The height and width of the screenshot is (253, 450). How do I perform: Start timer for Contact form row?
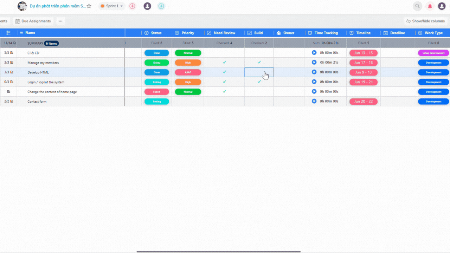pyautogui.click(x=314, y=101)
